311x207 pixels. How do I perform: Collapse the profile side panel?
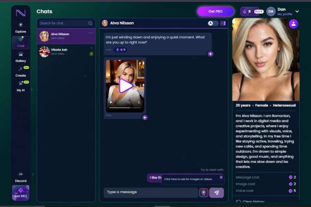click(223, 23)
